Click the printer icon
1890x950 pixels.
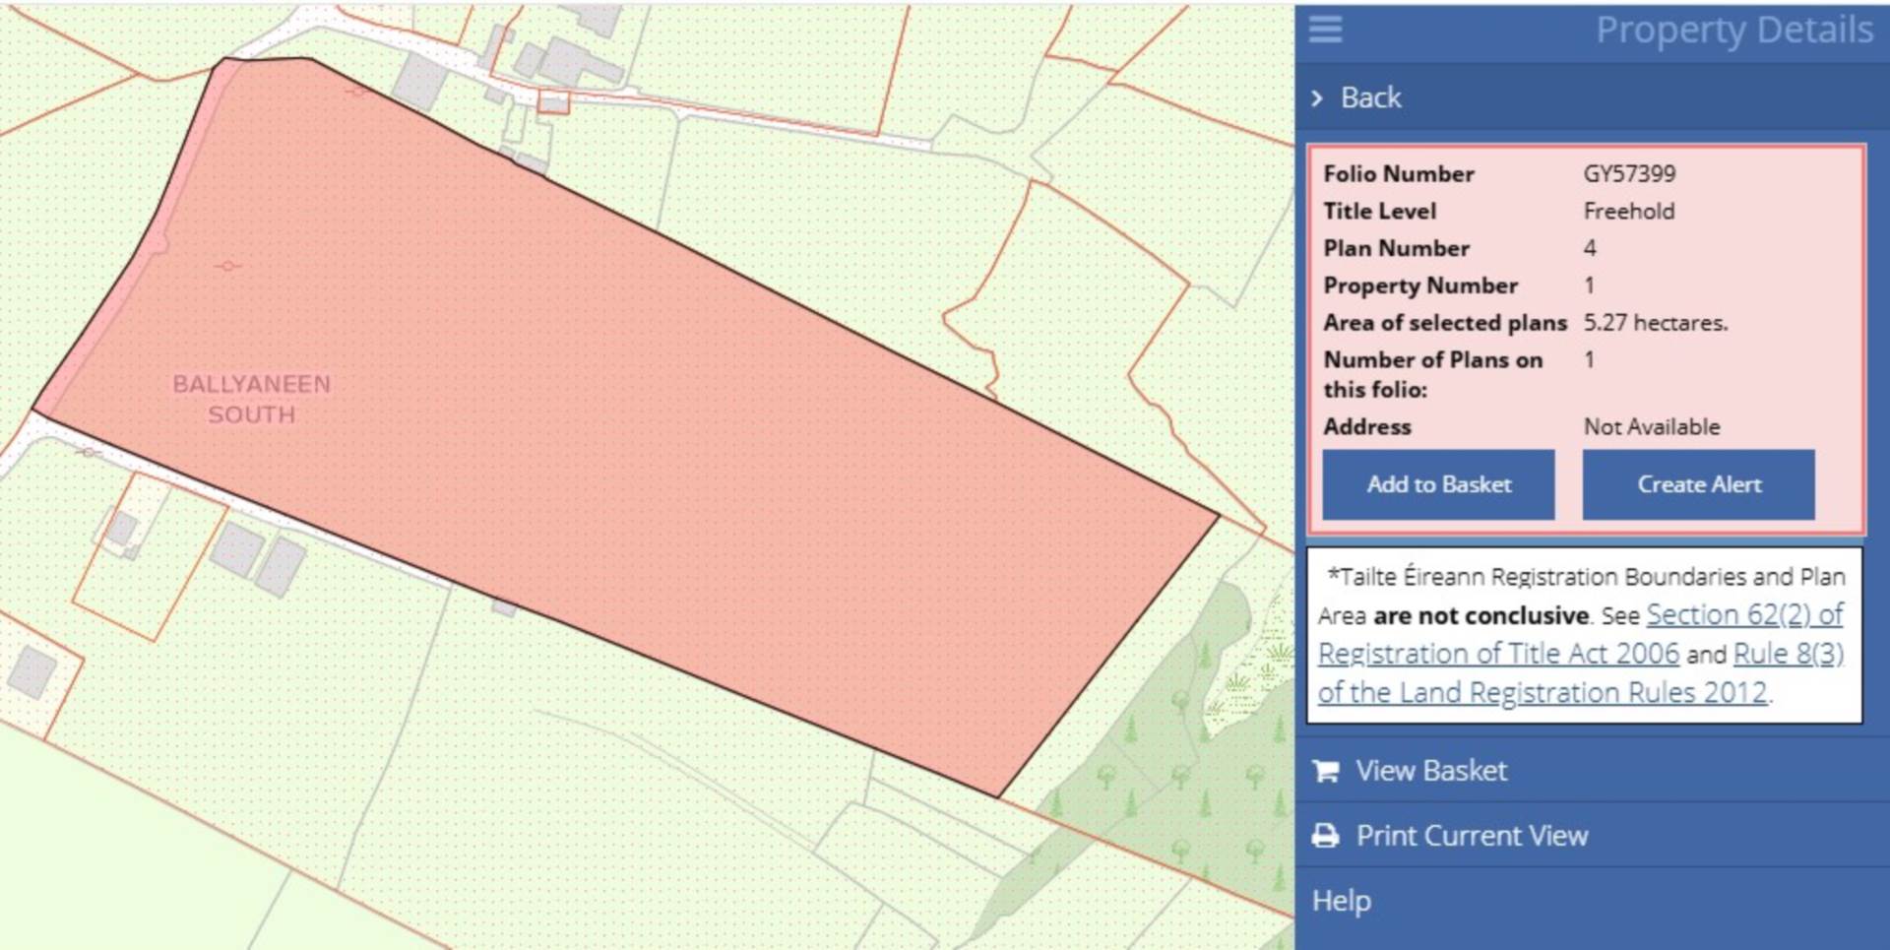pos(1326,836)
